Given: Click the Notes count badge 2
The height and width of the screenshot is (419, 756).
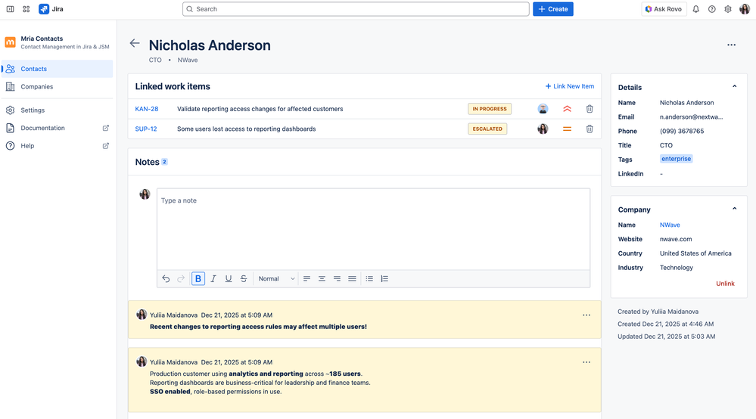Looking at the screenshot, I should (x=164, y=162).
